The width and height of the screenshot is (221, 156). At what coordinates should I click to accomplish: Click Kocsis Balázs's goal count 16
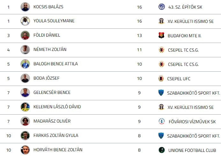coord(139,7)
